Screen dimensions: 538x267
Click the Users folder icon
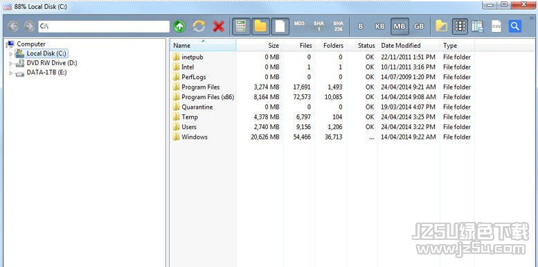(176, 127)
